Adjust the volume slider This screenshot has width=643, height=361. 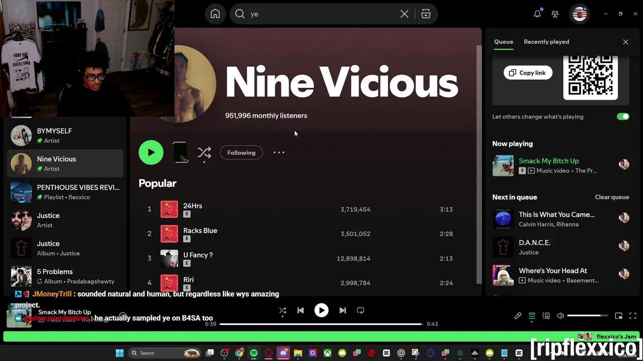[x=588, y=316]
